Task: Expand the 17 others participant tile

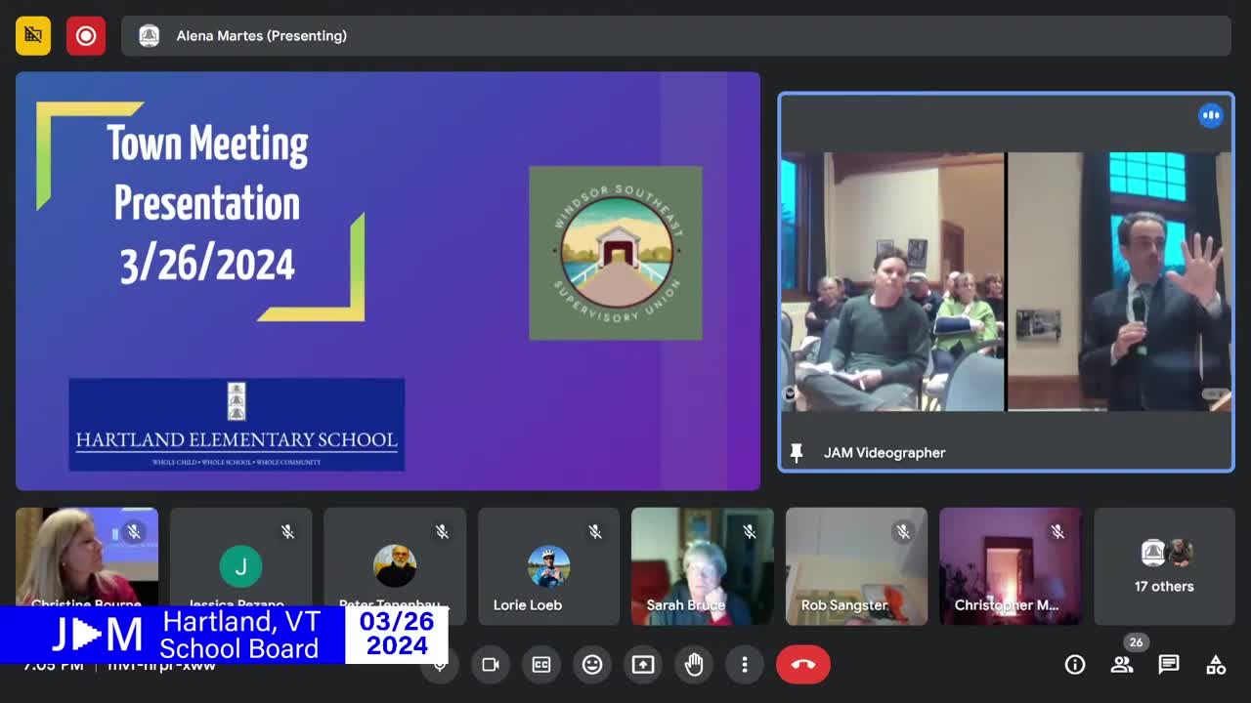Action: [1164, 566]
